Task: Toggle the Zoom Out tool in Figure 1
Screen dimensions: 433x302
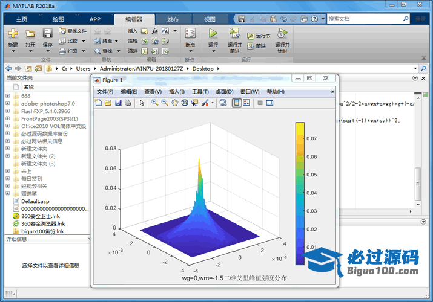Action: point(165,103)
